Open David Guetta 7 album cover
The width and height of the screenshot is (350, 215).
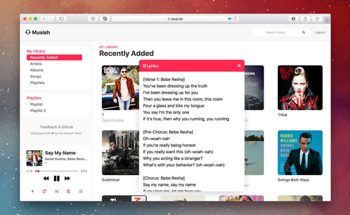pos(120,88)
